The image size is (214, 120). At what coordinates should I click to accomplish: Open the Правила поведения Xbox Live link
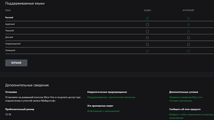(185, 97)
